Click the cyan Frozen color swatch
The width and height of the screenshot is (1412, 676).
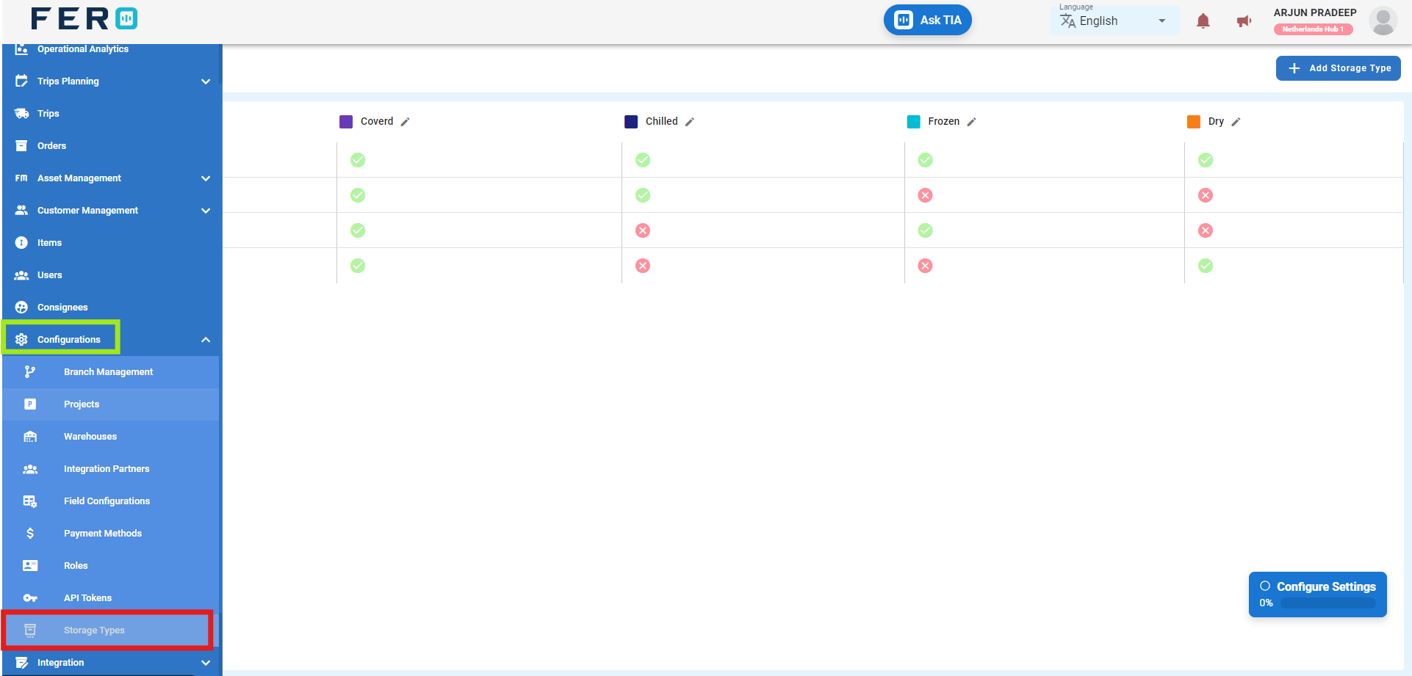[913, 122]
